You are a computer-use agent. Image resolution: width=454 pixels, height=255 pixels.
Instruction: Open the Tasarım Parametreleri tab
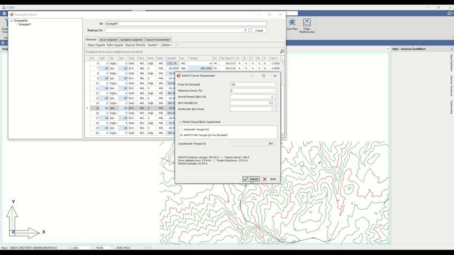158,39
